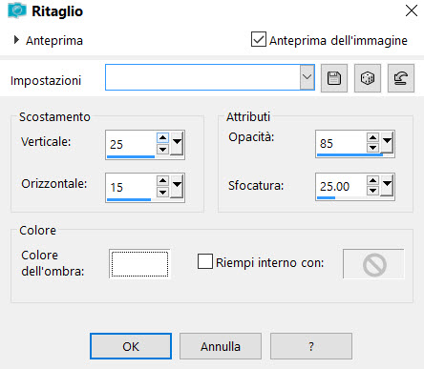424x369 pixels.
Task: Decrease the Orizzontale value with down arrow
Action: pyautogui.click(x=162, y=192)
